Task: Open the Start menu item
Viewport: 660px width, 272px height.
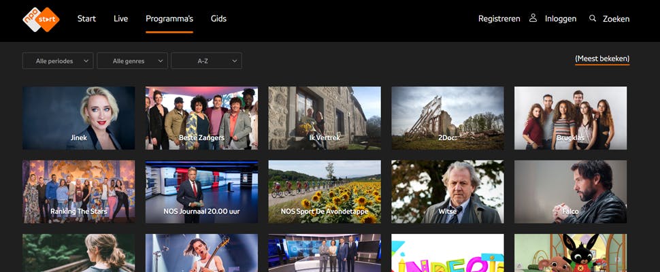Action: coord(86,18)
